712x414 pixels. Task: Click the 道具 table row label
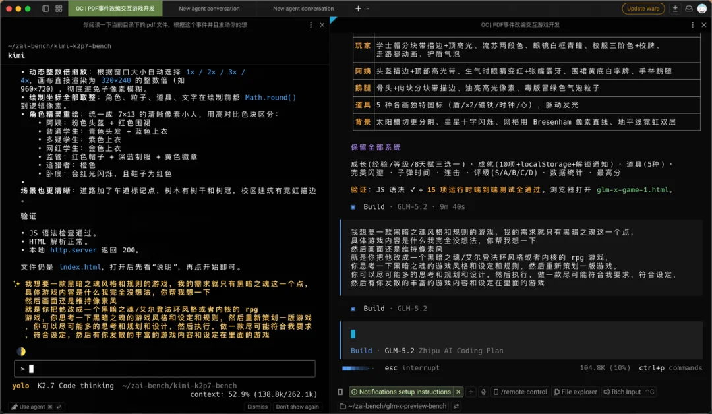(363, 105)
